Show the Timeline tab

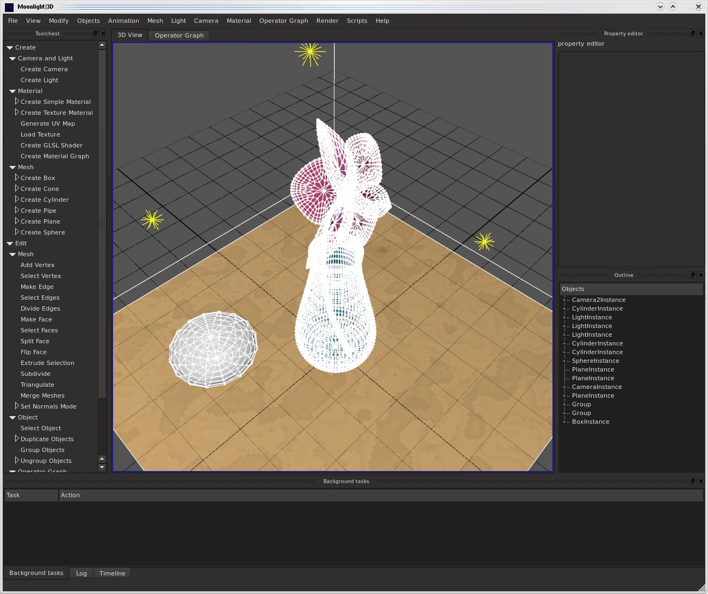point(112,573)
